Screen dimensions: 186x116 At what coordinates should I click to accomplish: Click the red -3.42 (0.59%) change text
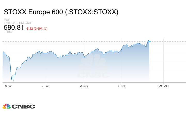pos(36,28)
